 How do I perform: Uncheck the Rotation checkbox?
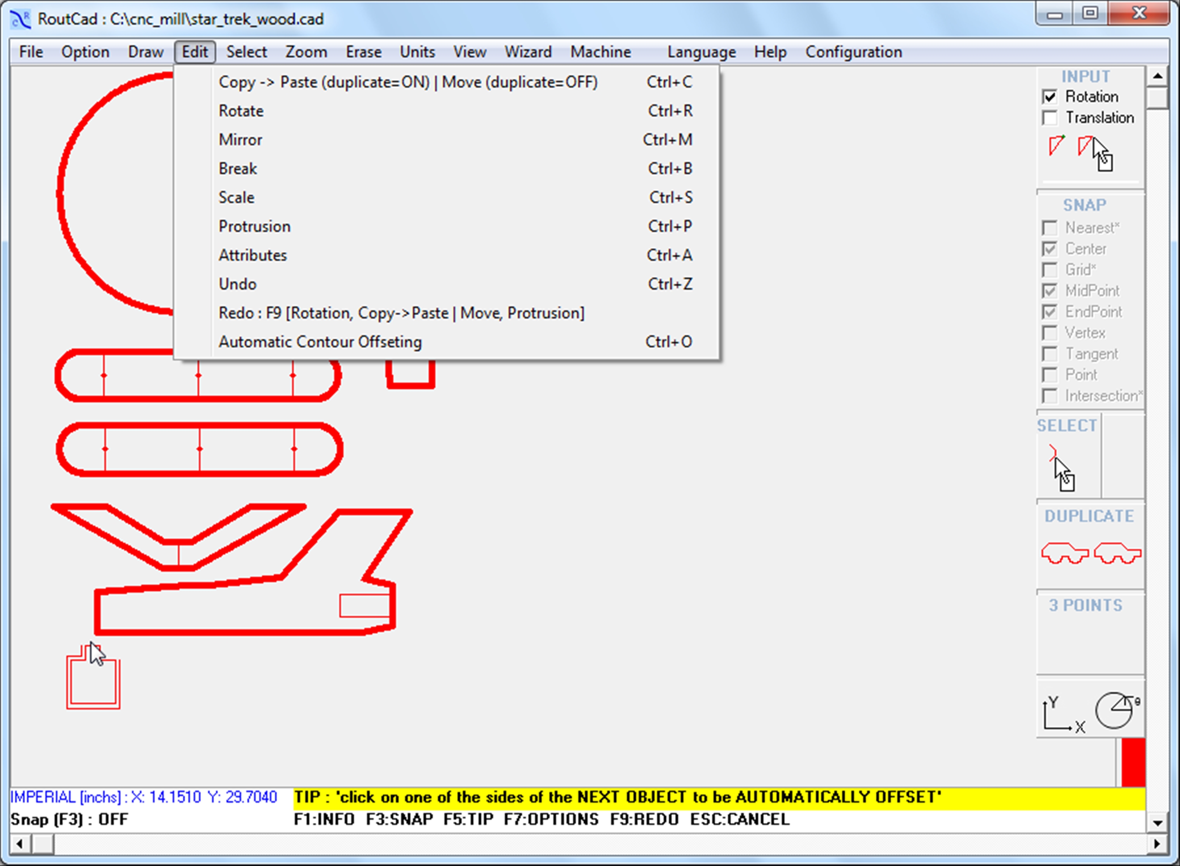1050,97
